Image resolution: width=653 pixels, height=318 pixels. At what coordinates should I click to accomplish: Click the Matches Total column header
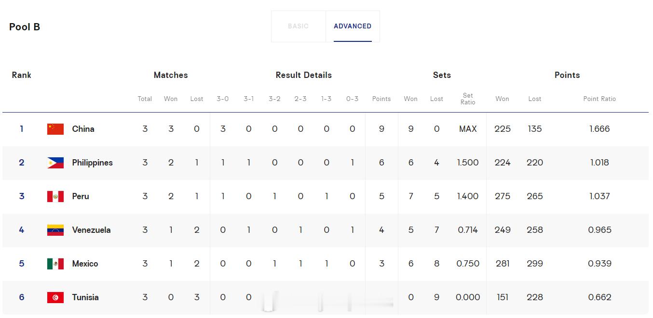[x=145, y=99]
